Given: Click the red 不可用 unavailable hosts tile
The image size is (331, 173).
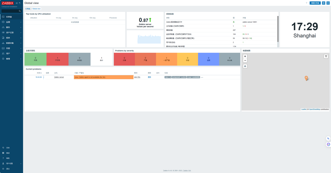Looking at the screenshot, I should coord(57,59).
